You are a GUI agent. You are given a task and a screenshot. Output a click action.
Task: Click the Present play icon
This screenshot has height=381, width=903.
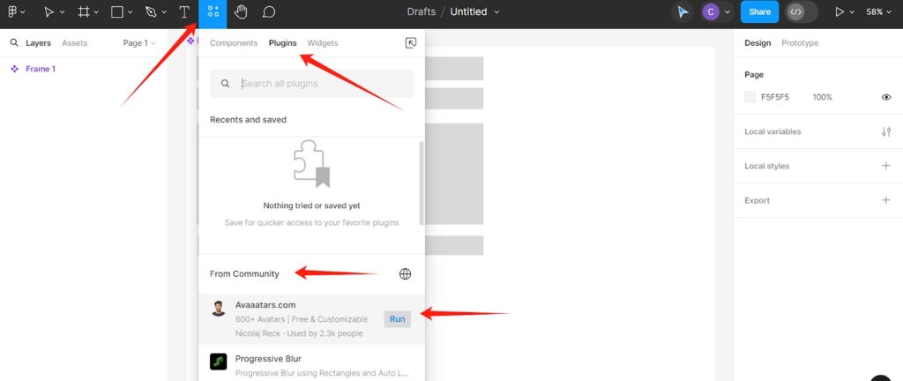coord(840,12)
